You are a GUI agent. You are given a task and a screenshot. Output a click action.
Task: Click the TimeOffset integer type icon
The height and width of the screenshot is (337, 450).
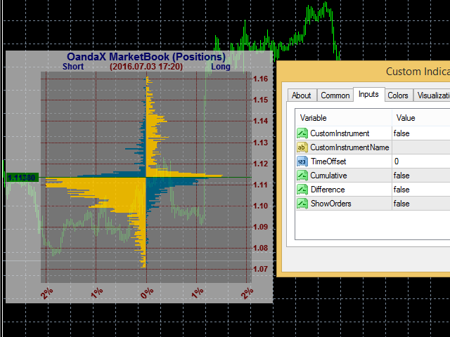(x=302, y=161)
